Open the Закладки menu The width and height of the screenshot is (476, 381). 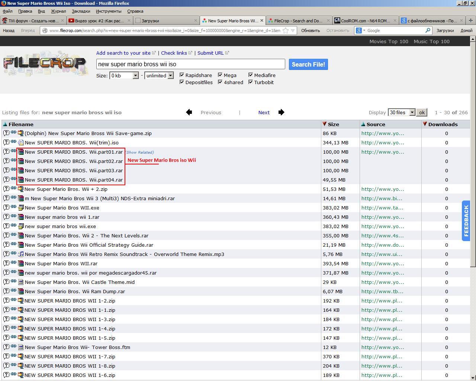[81, 11]
